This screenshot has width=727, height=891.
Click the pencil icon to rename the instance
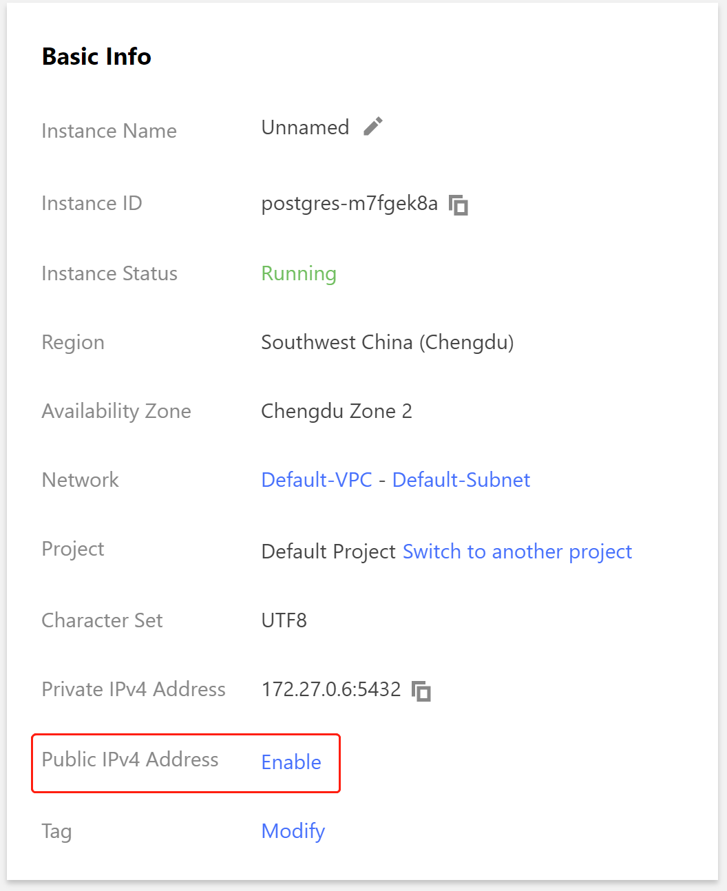coord(373,127)
